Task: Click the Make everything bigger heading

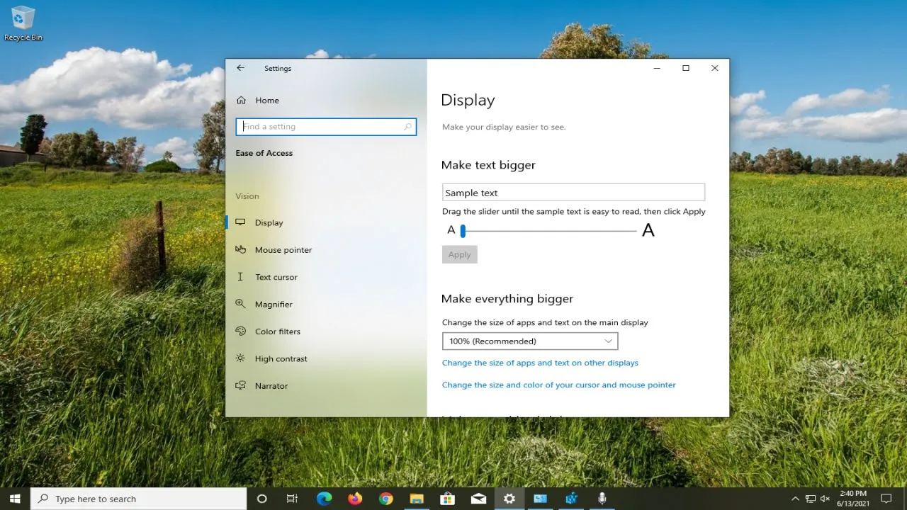Action: (507, 299)
